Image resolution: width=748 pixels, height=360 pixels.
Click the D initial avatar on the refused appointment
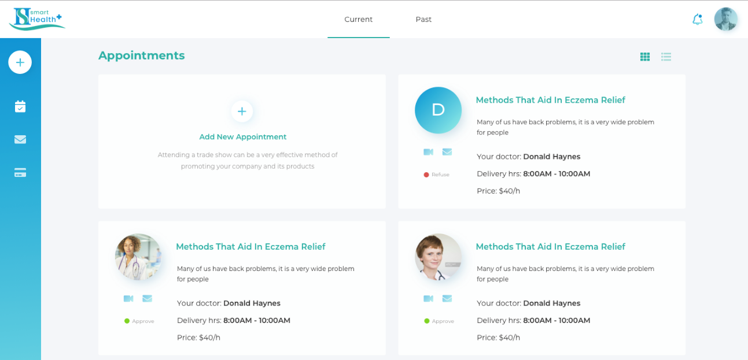(x=438, y=110)
